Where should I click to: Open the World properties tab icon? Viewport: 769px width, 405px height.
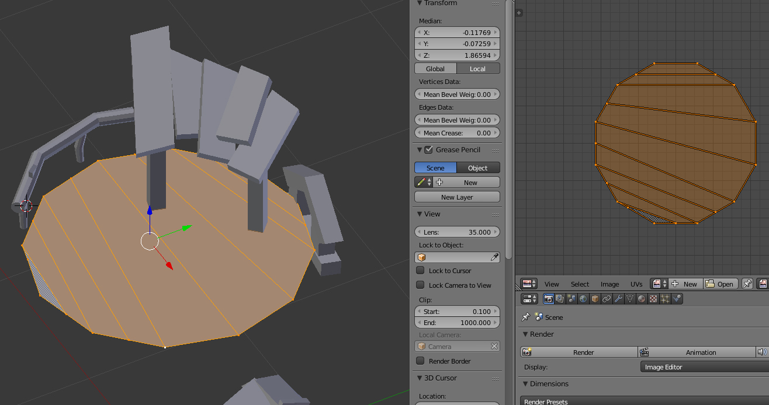(583, 299)
